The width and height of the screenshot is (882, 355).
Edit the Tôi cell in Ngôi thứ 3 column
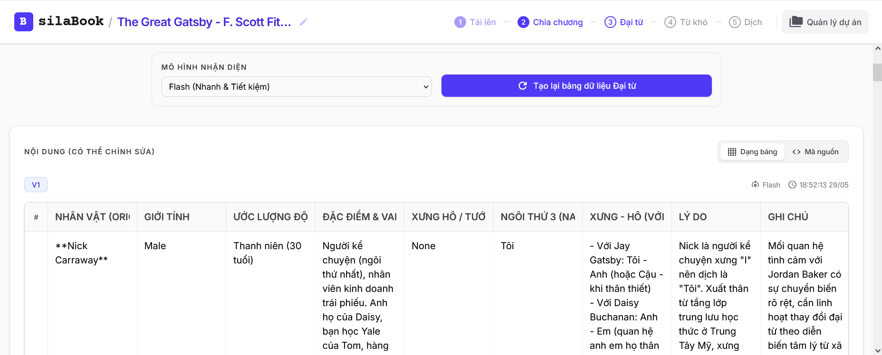point(538,293)
